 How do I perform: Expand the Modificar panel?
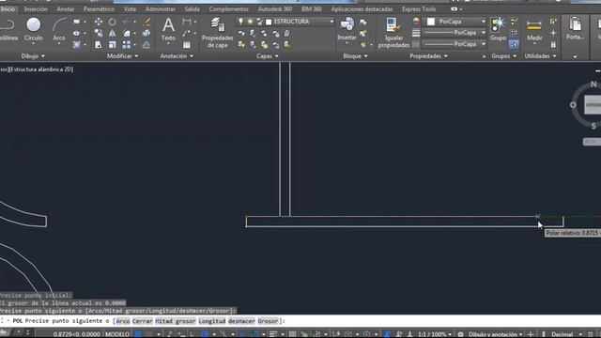click(x=123, y=56)
